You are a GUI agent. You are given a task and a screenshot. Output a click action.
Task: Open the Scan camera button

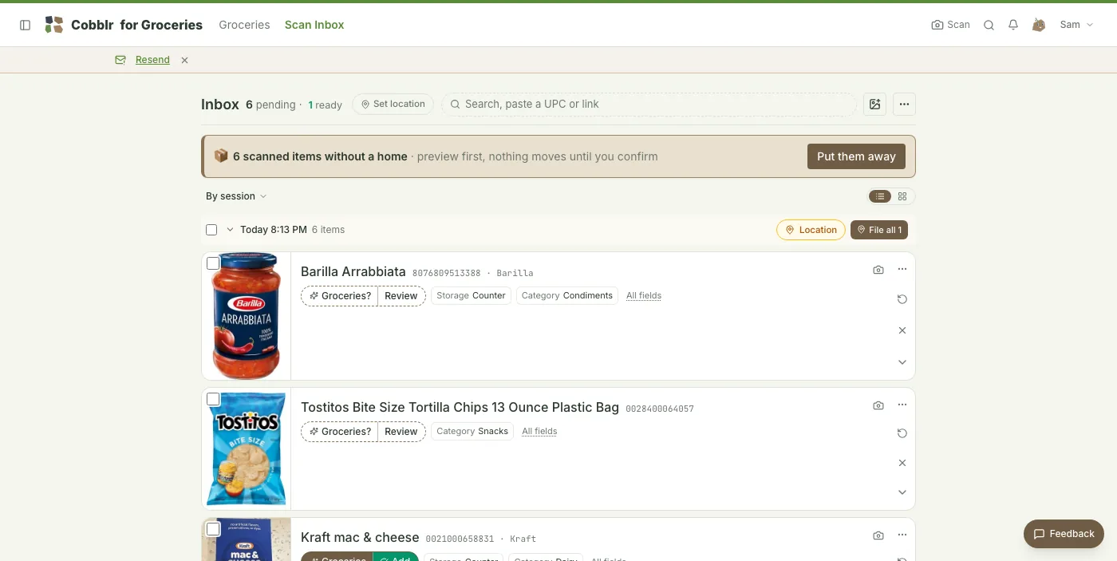tap(950, 25)
